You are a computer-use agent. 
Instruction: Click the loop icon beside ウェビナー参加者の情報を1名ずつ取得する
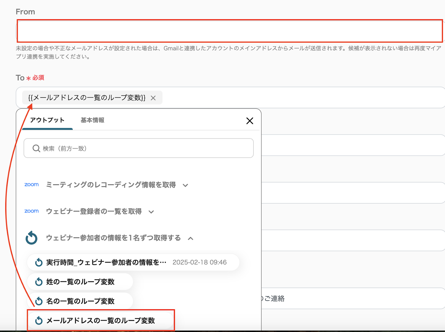click(31, 238)
